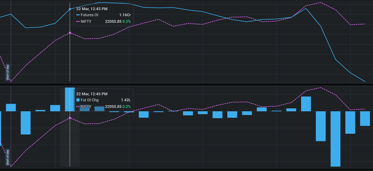Click the first positive bar after Start of day
The image size is (373, 171).
pos(11,108)
